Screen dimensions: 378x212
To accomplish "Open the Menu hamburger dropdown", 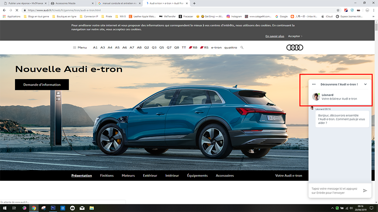I will pyautogui.click(x=80, y=47).
